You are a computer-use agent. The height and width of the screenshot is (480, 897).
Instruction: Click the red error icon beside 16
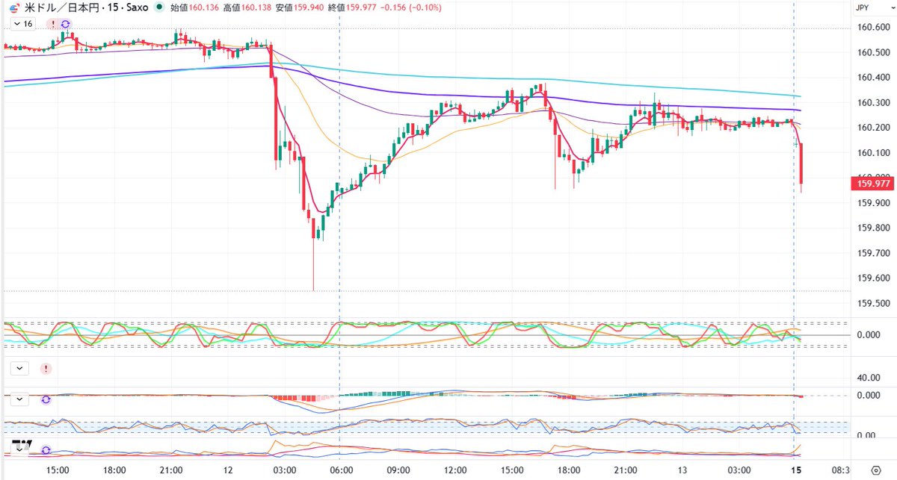point(52,24)
